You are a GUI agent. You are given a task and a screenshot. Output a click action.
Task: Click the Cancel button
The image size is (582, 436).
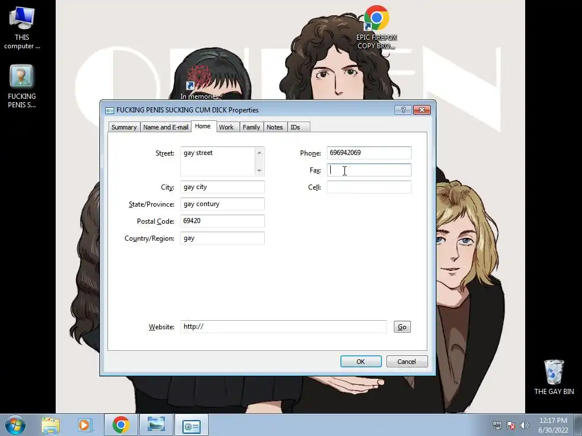407,362
